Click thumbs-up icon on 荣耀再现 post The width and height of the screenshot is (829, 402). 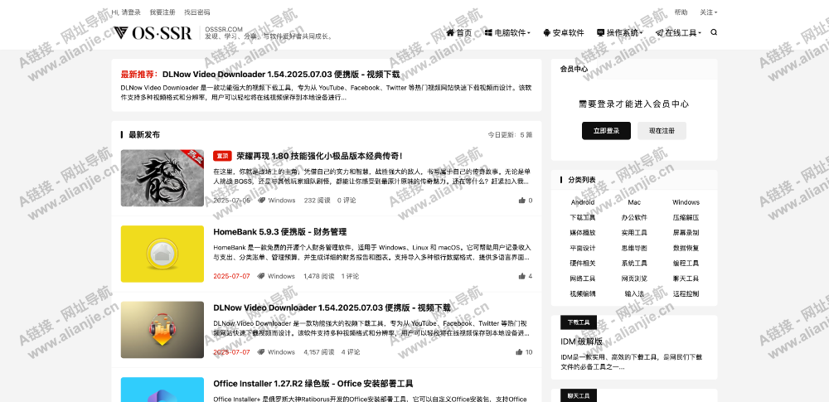tap(521, 201)
